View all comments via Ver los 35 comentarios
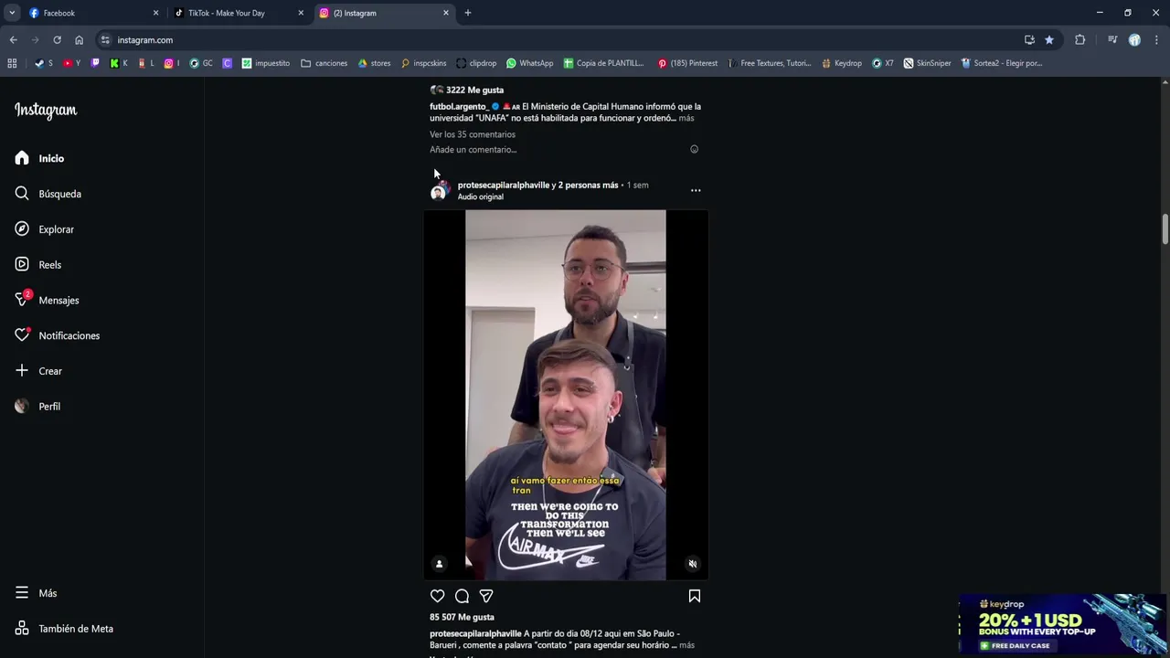 (x=473, y=134)
